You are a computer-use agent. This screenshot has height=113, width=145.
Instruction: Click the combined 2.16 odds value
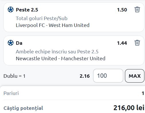tap(85, 76)
